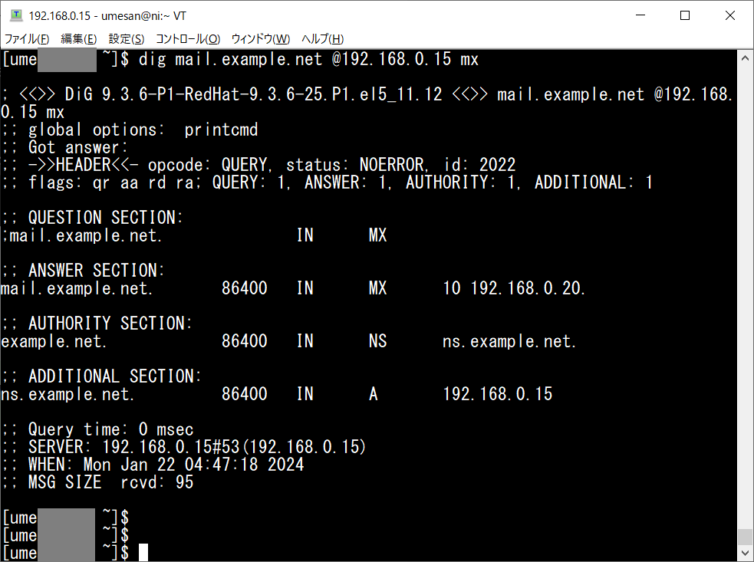Click the 'Got answer:' line

tap(65, 147)
